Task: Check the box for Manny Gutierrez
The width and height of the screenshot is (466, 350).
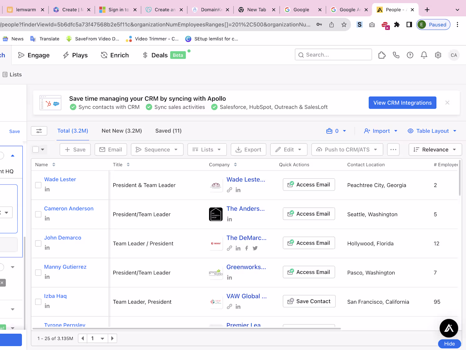Action: [38, 273]
